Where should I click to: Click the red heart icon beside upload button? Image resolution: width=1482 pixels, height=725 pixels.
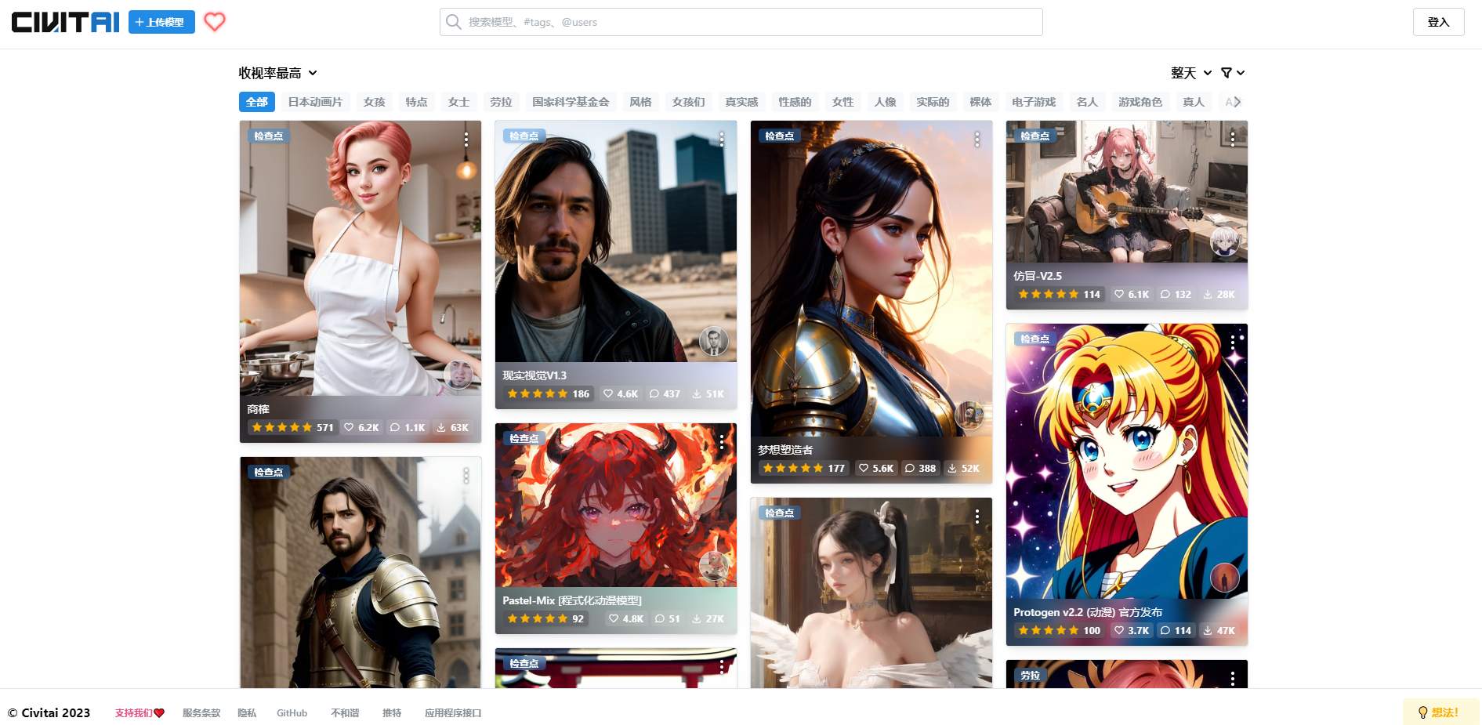[215, 22]
